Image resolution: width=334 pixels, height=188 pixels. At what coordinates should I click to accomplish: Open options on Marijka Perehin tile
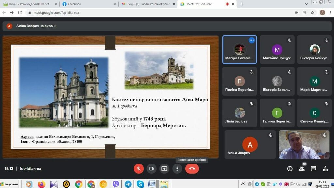point(251,40)
